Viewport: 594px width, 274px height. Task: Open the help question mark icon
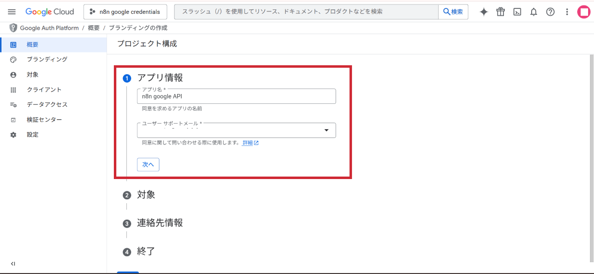tap(550, 12)
